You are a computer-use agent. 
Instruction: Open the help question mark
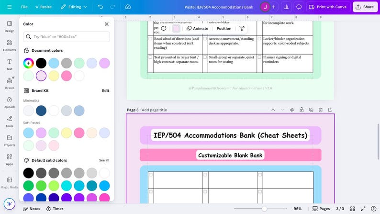[x=374, y=209]
